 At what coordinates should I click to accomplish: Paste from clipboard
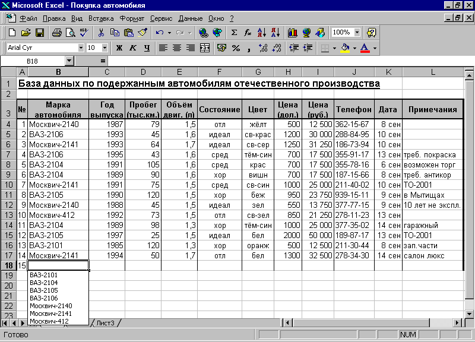pyautogui.click(x=129, y=33)
